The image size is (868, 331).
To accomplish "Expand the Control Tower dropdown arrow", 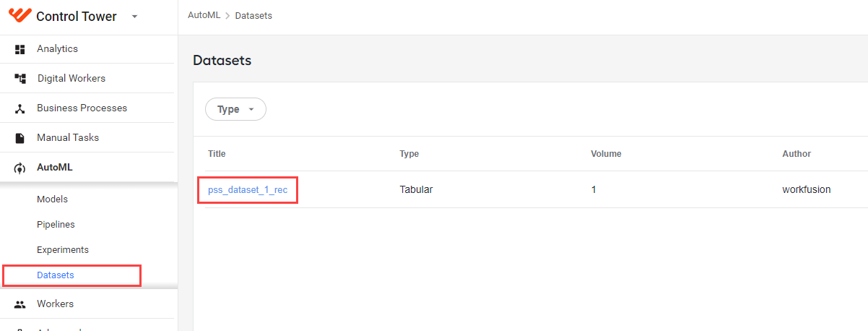I will [134, 17].
